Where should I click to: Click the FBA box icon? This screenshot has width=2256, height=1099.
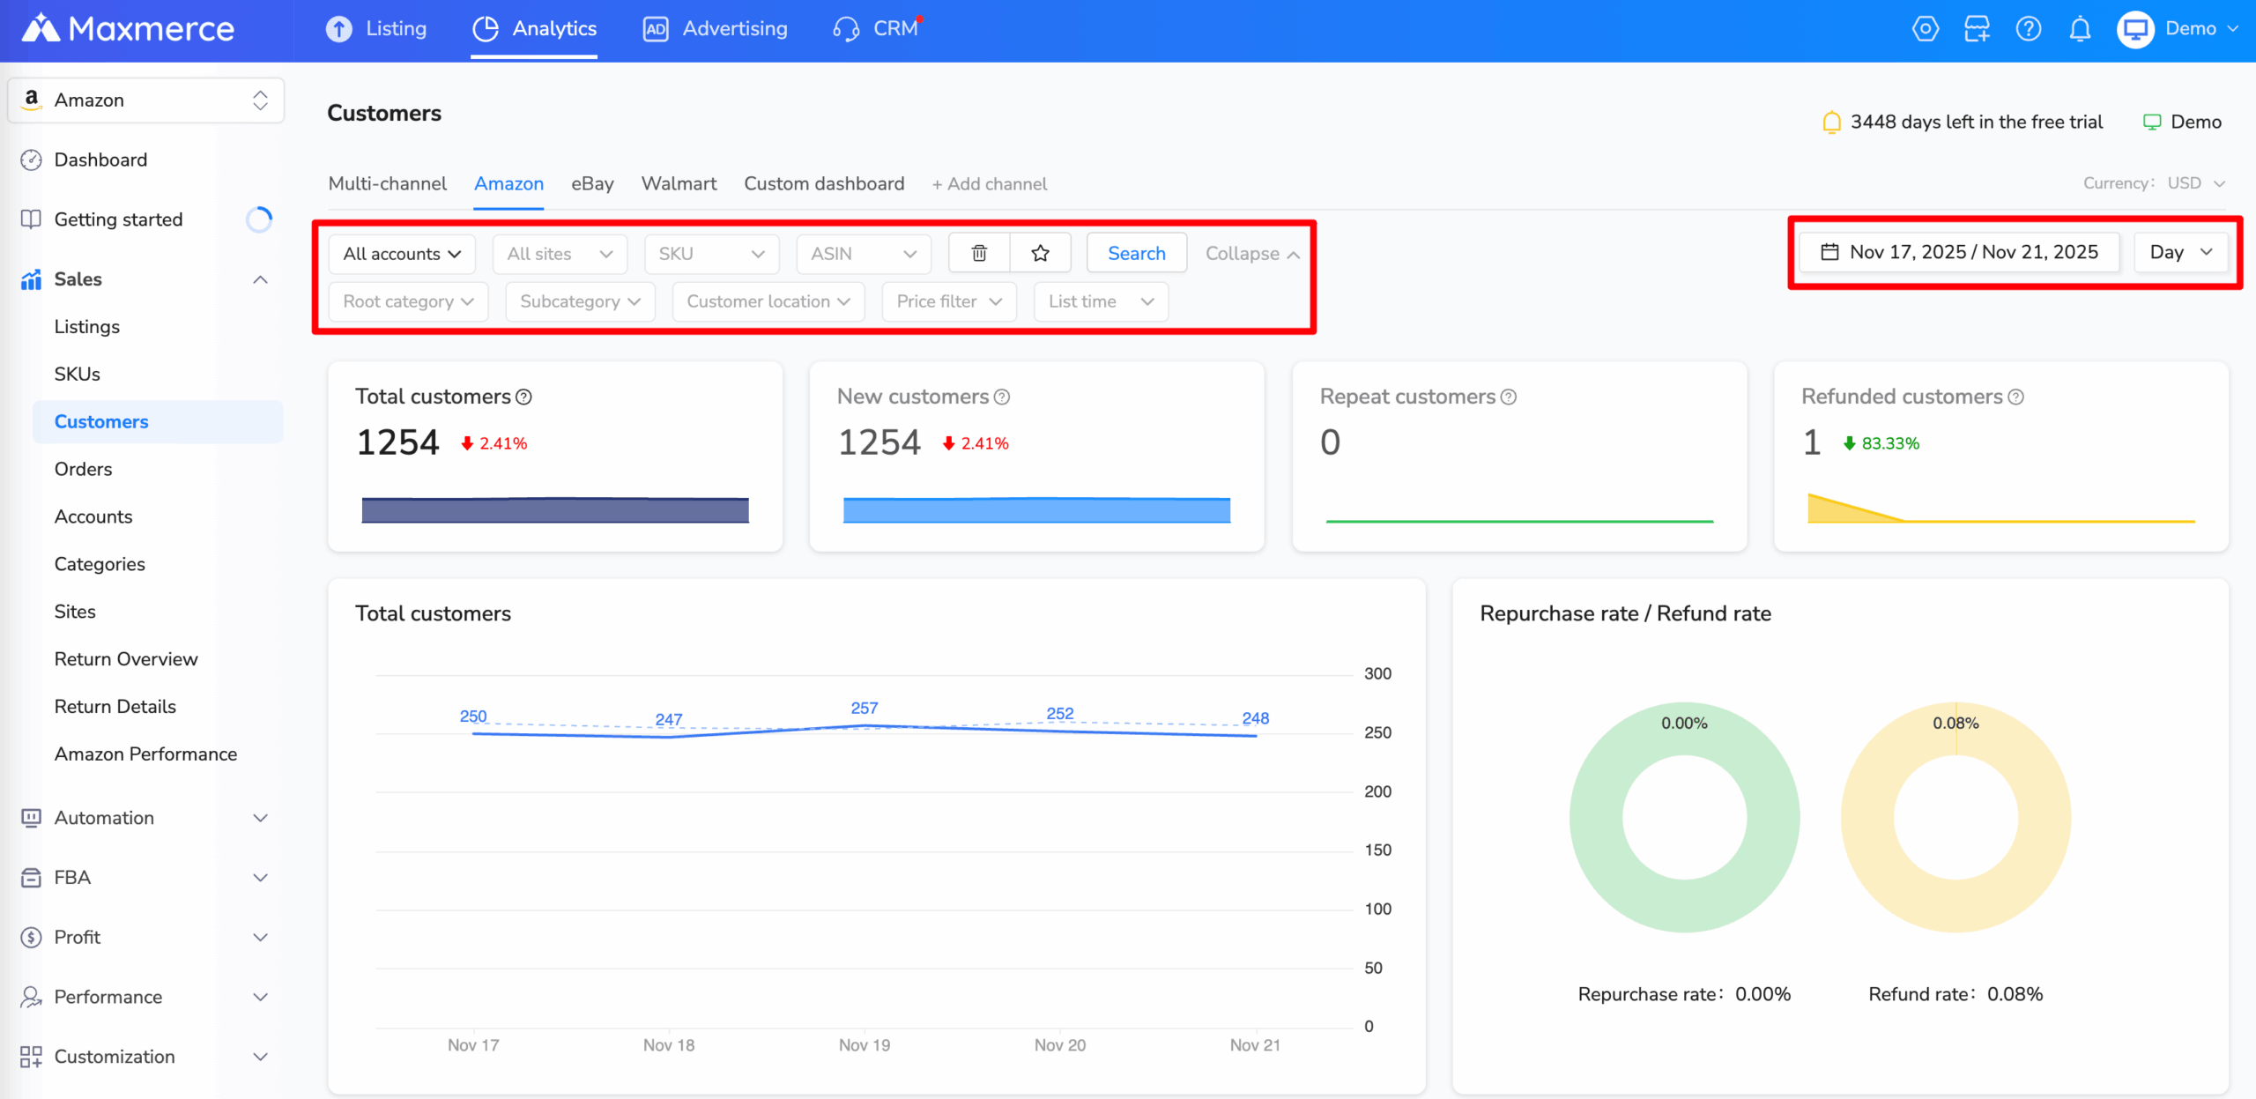pos(31,878)
